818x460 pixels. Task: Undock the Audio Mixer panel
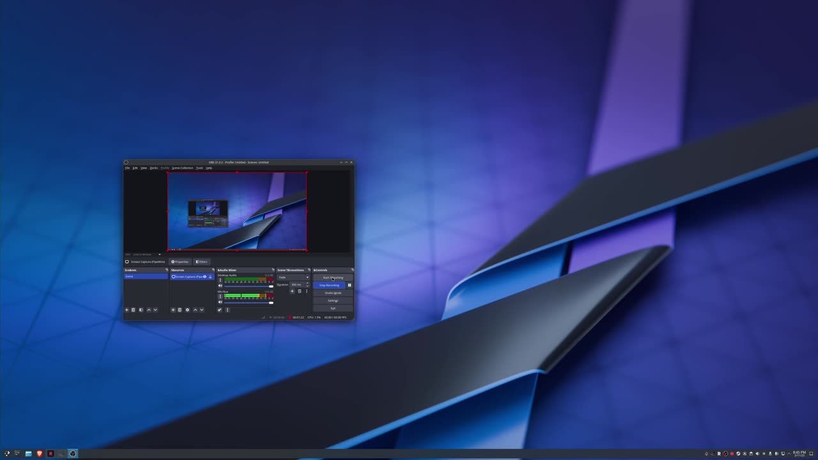click(x=273, y=270)
